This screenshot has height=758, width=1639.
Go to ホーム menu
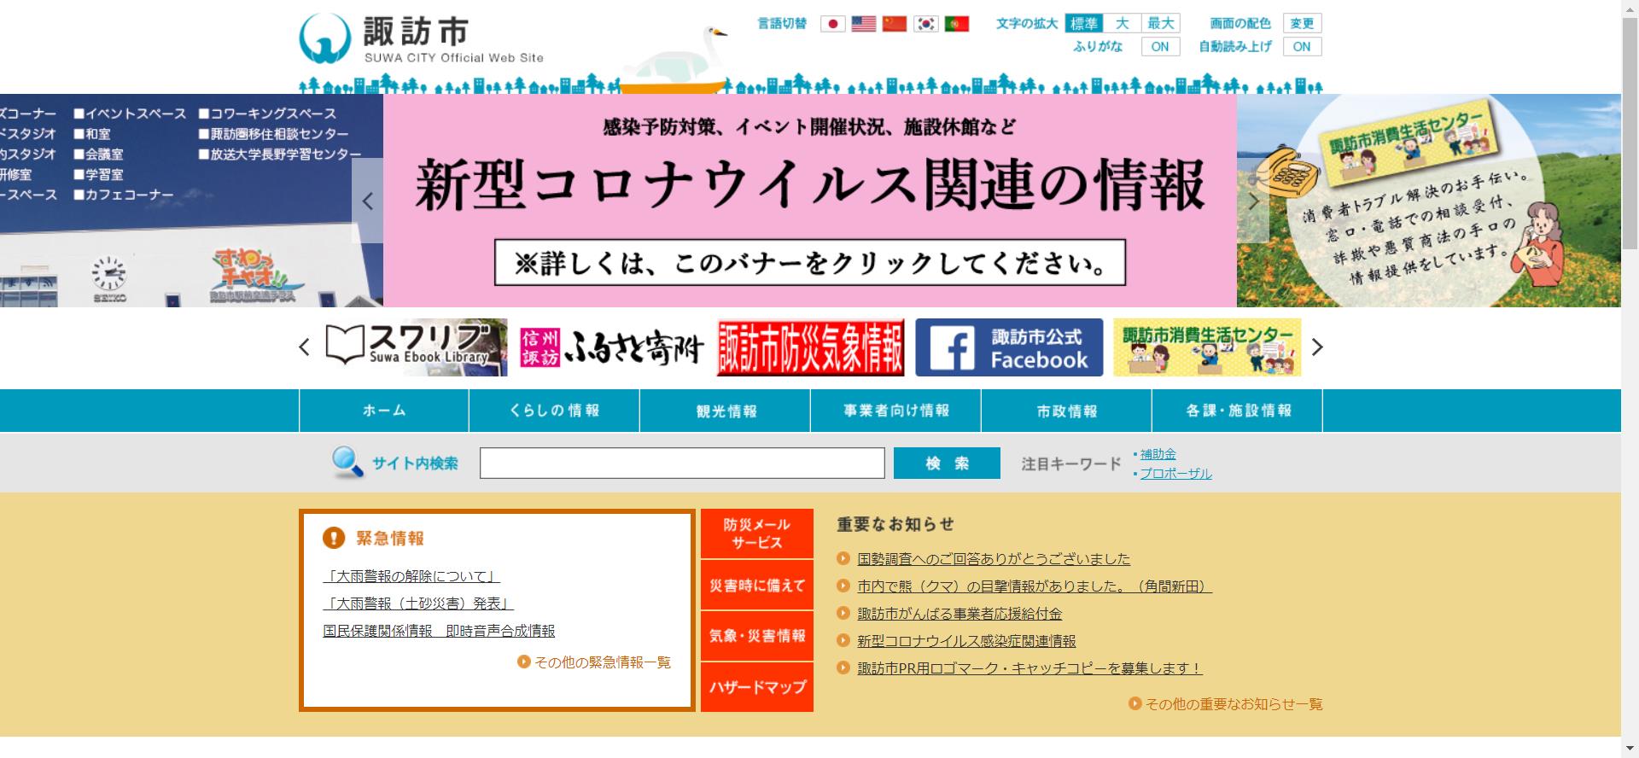tap(384, 411)
